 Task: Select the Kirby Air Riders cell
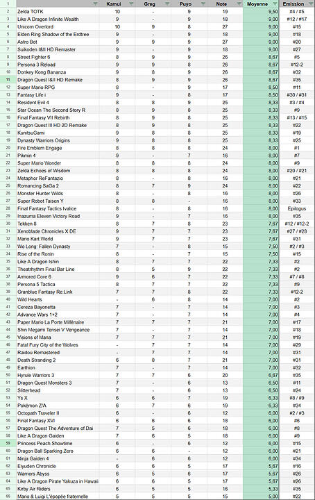(58, 489)
